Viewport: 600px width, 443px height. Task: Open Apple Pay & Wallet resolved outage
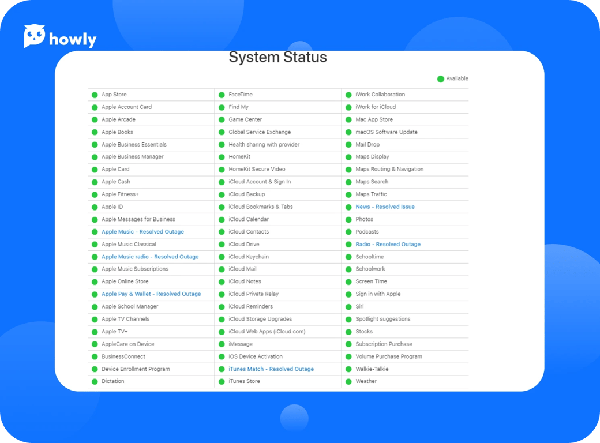click(x=151, y=294)
